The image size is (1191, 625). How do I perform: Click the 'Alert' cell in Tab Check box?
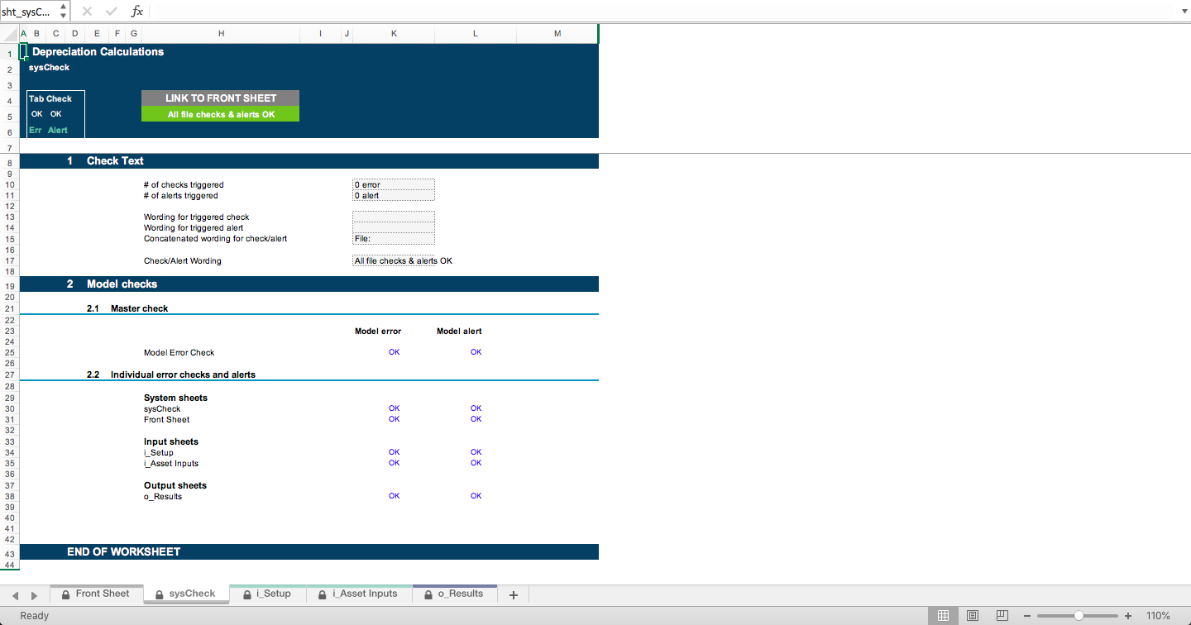coord(57,130)
